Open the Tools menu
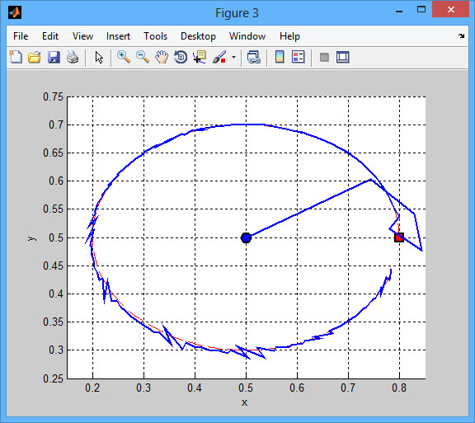Image resolution: width=475 pixels, height=423 pixels. coord(155,36)
